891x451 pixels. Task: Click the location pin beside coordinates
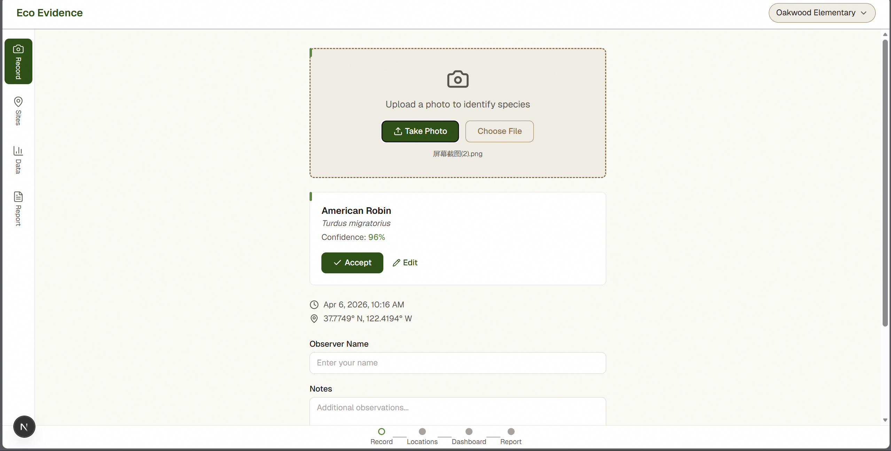point(314,319)
